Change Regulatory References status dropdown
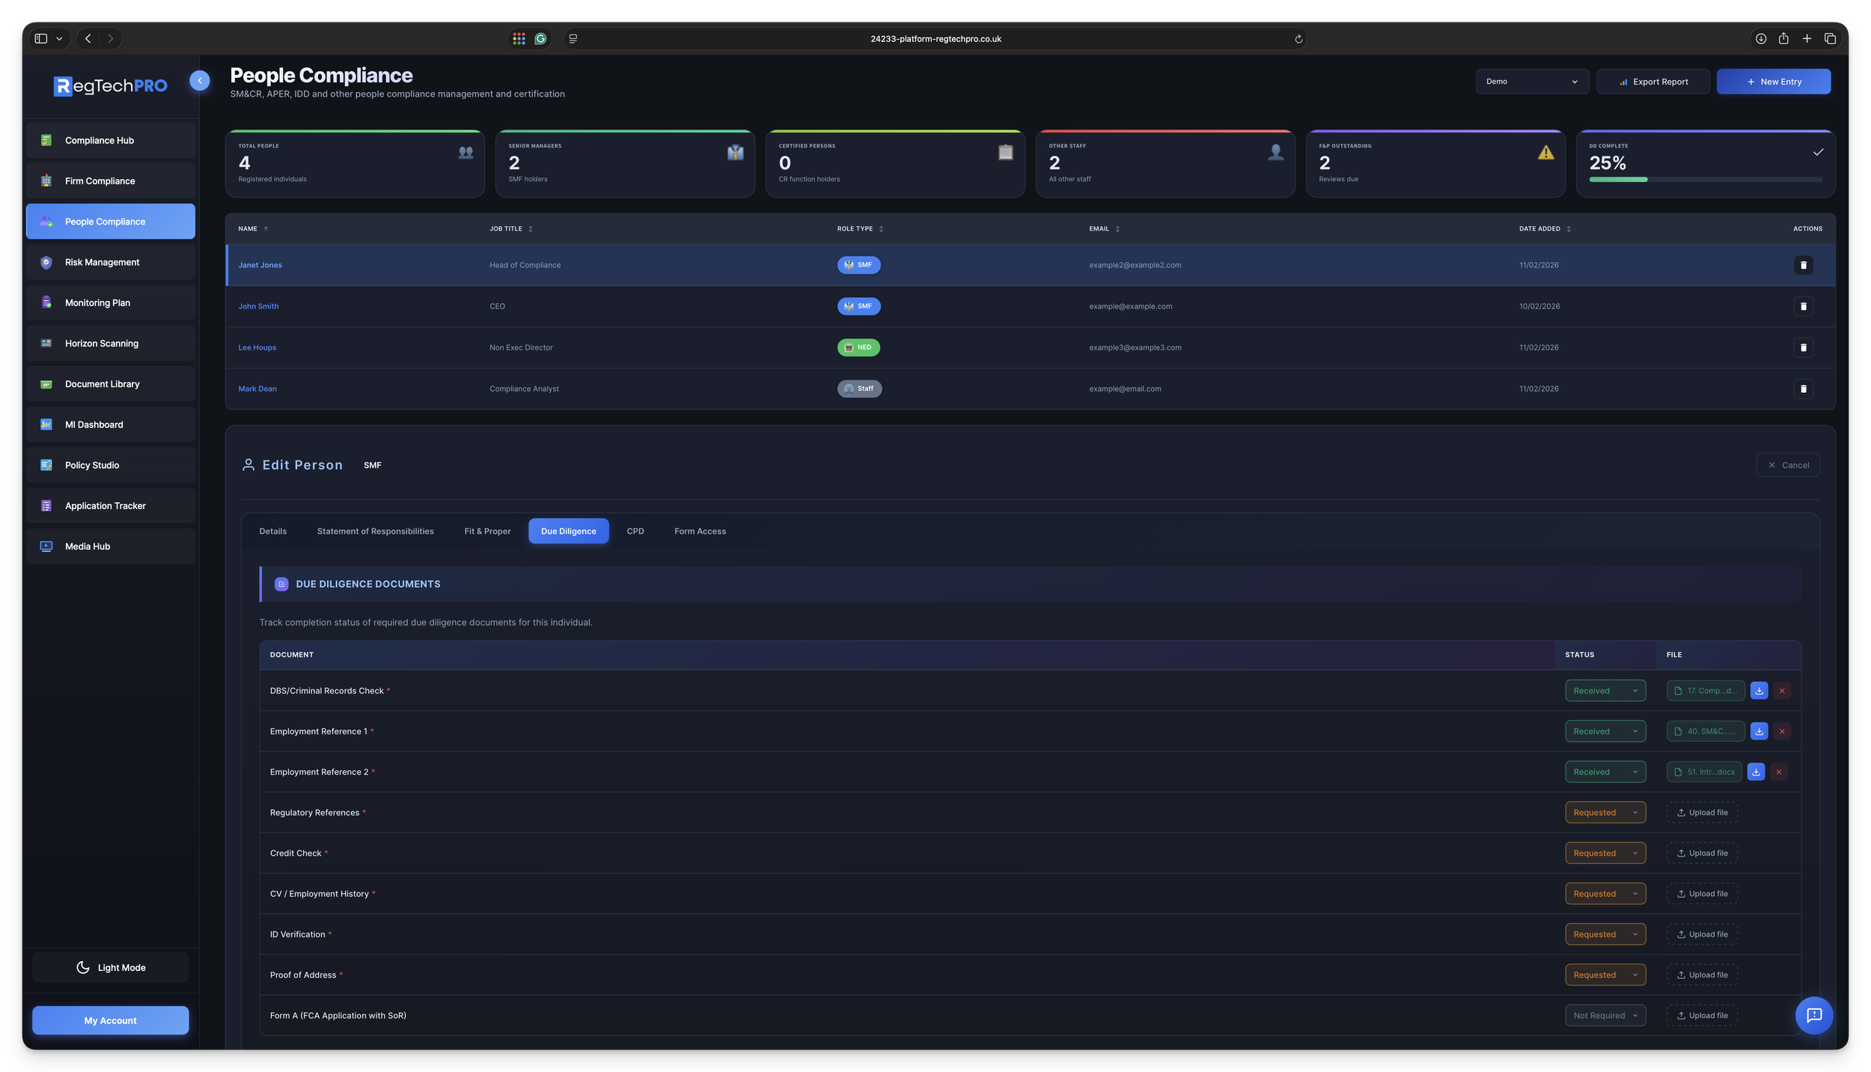This screenshot has width=1871, height=1072. 1605,812
